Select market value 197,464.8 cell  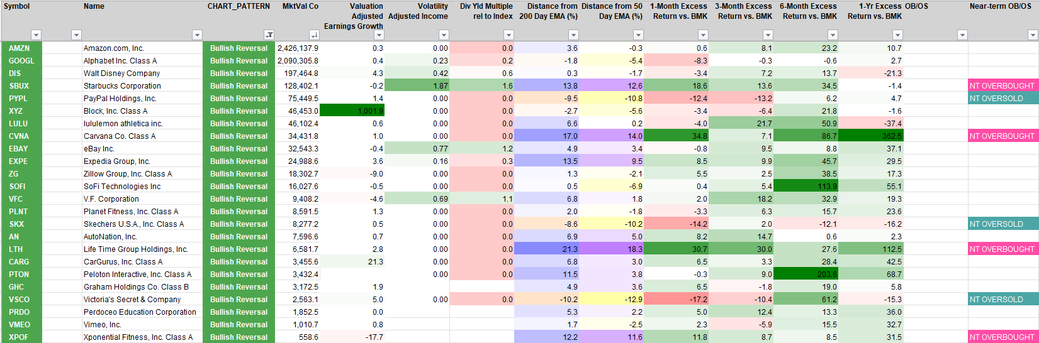tap(298, 73)
